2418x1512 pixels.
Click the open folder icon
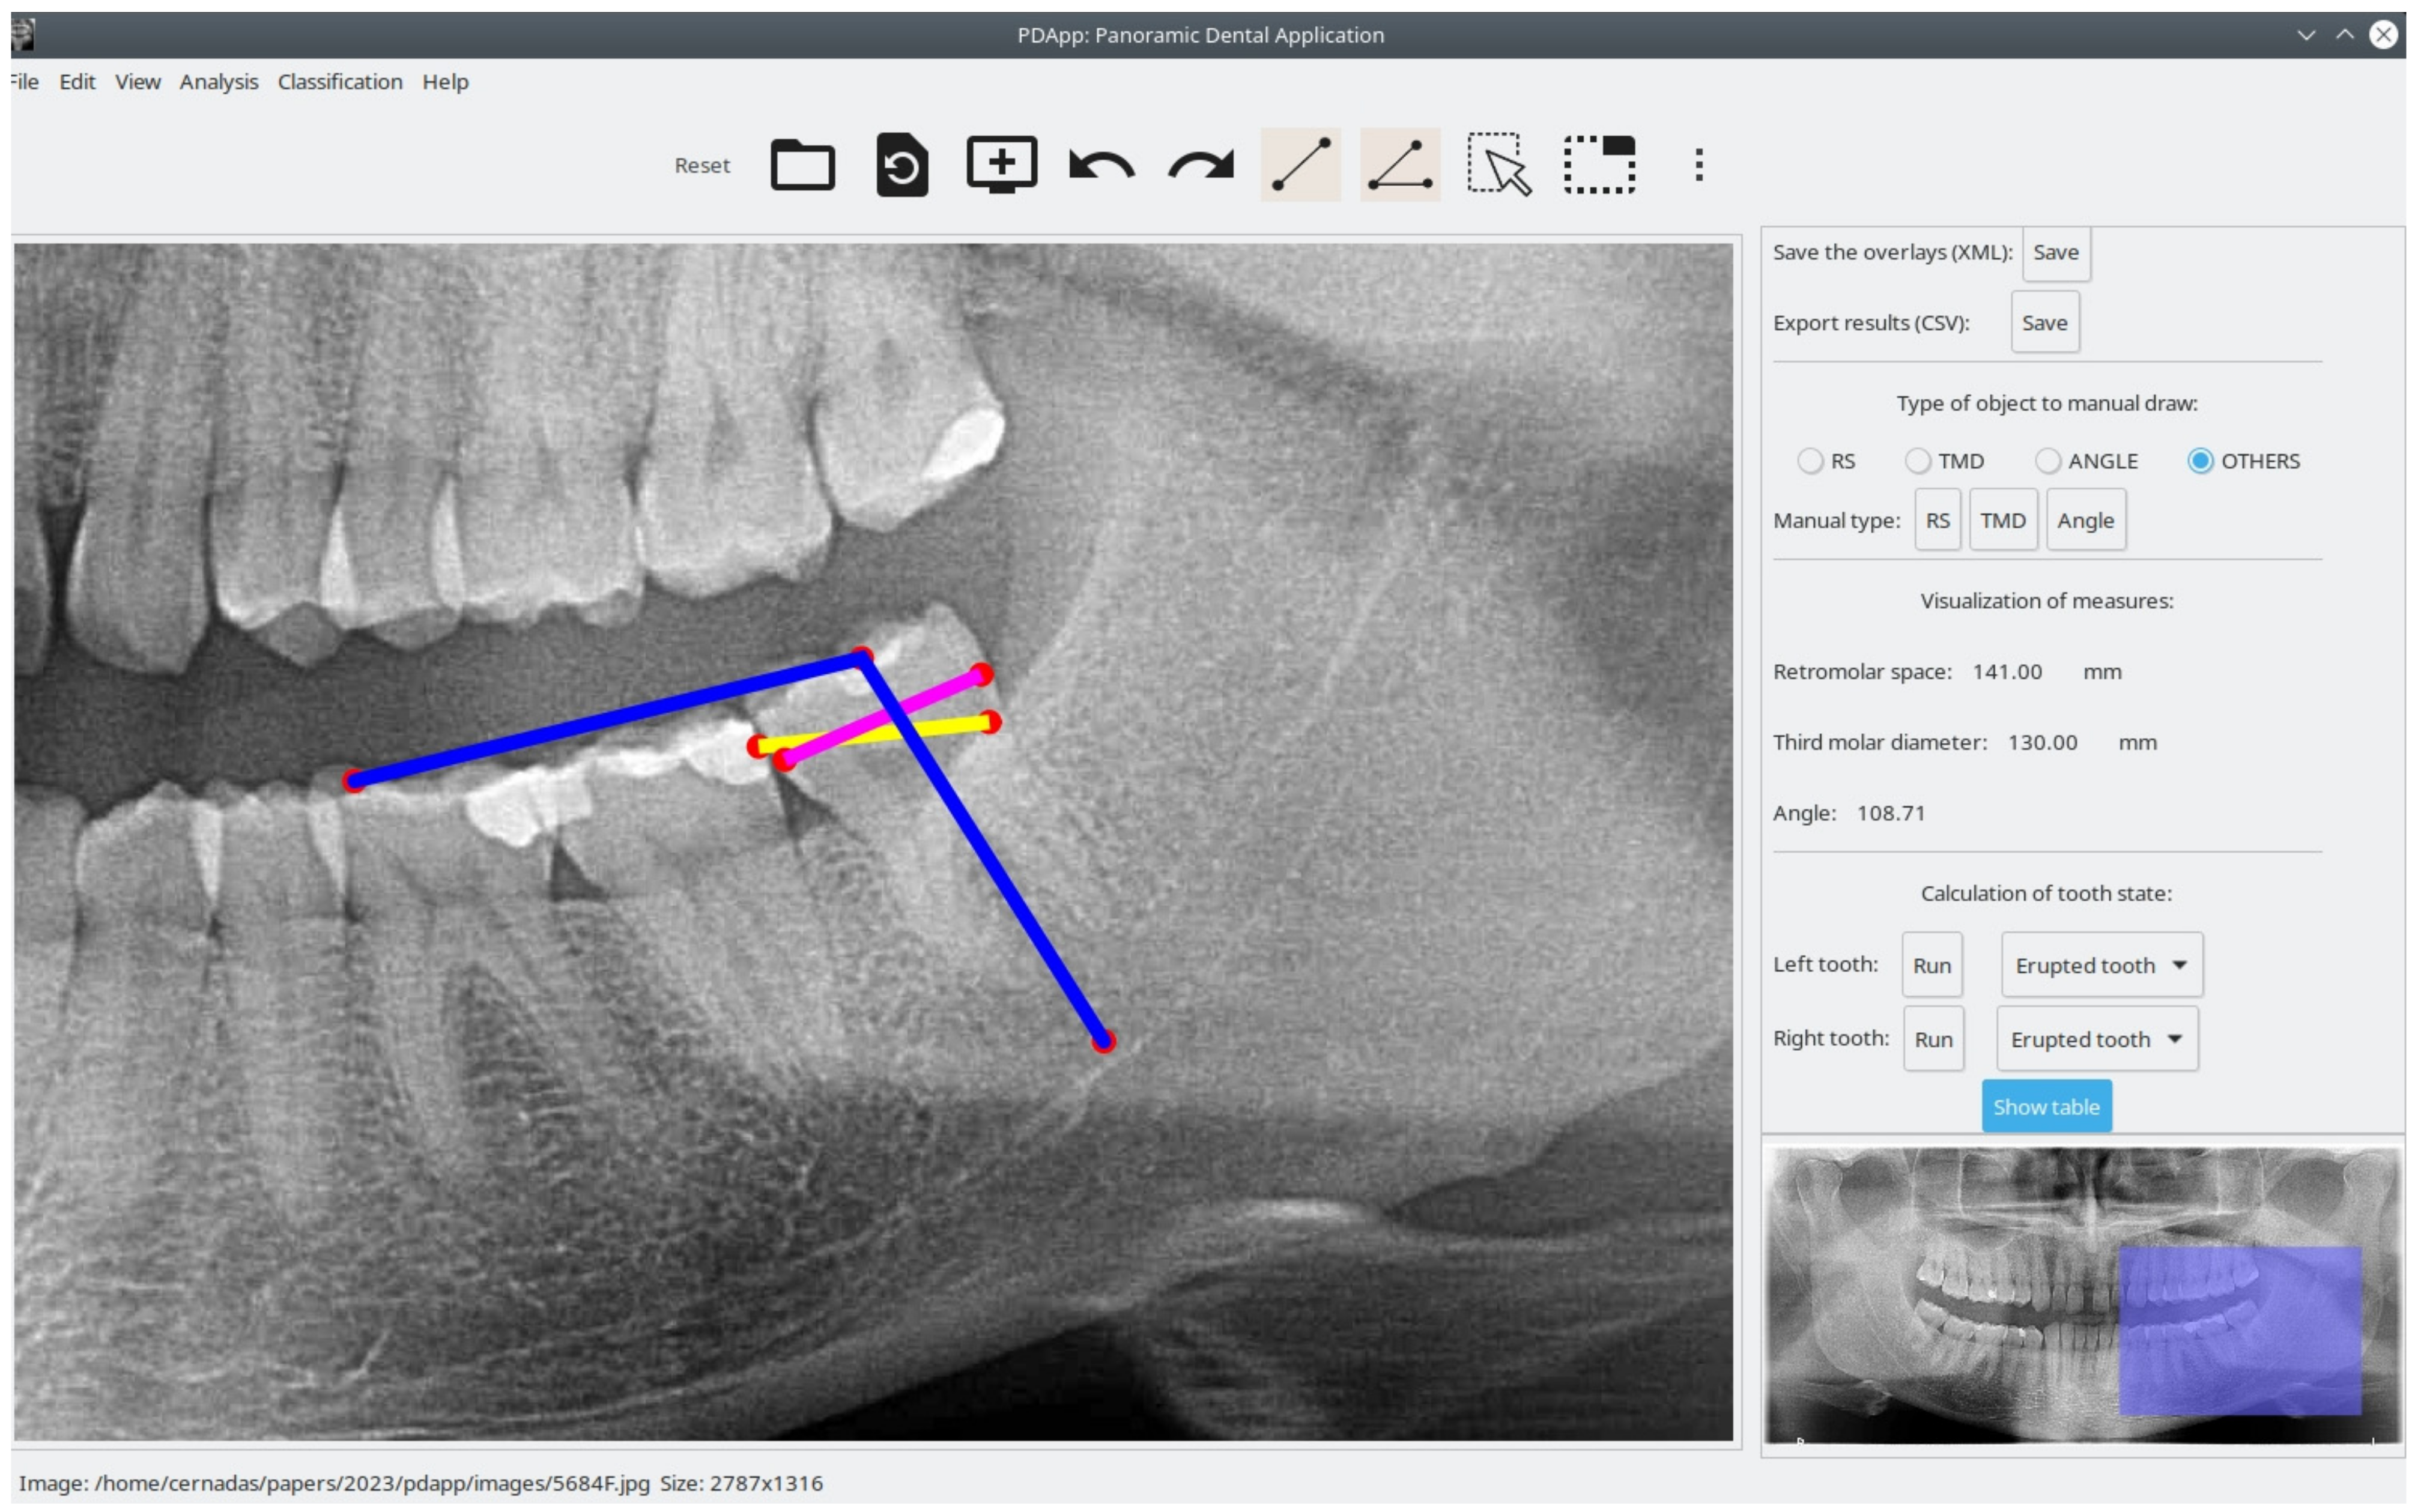802,165
